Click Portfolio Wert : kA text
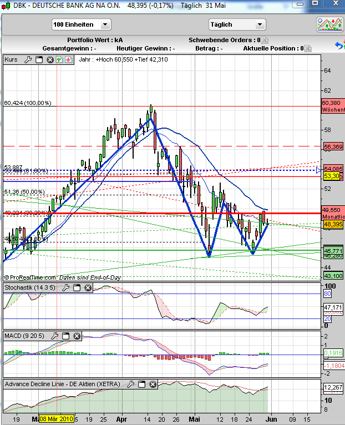This screenshot has width=345, height=425. coord(95,40)
